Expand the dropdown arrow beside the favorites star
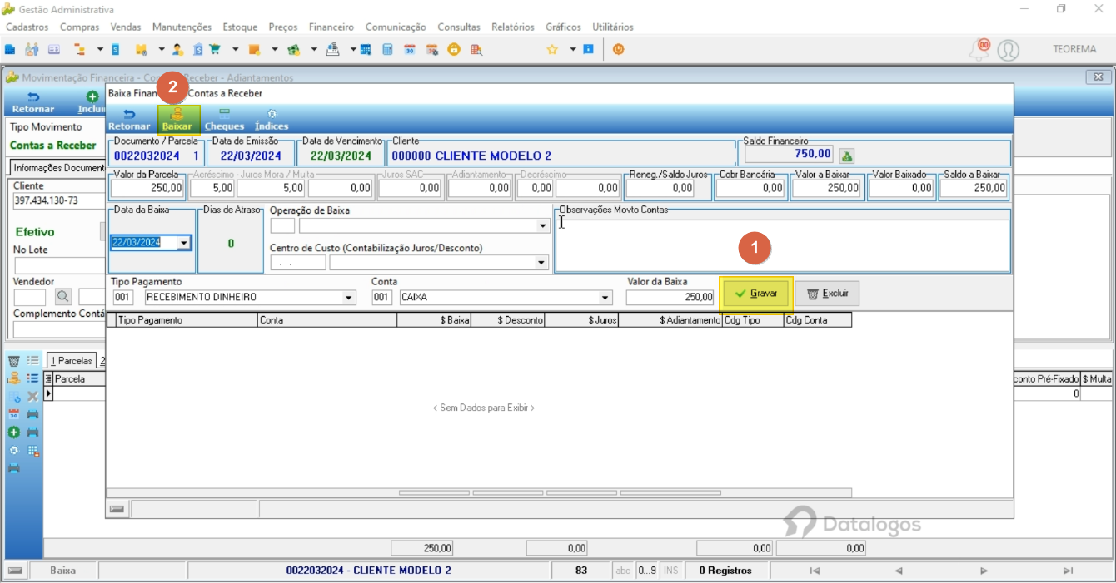 coord(573,50)
